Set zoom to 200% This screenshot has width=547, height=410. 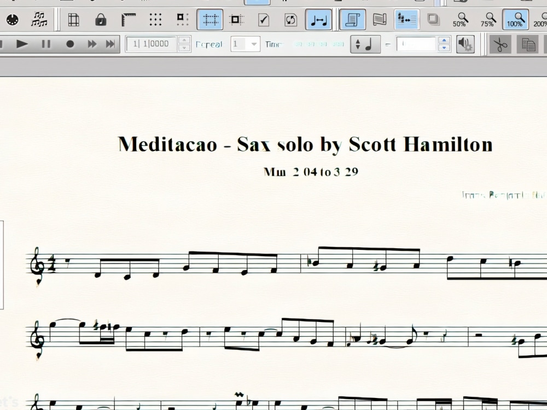coord(541,20)
